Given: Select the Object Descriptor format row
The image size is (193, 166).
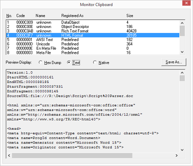Looking at the screenshot, I should (93, 27).
